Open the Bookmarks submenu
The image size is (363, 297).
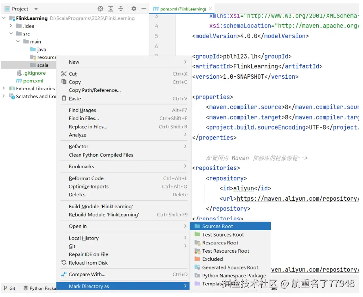click(x=124, y=166)
